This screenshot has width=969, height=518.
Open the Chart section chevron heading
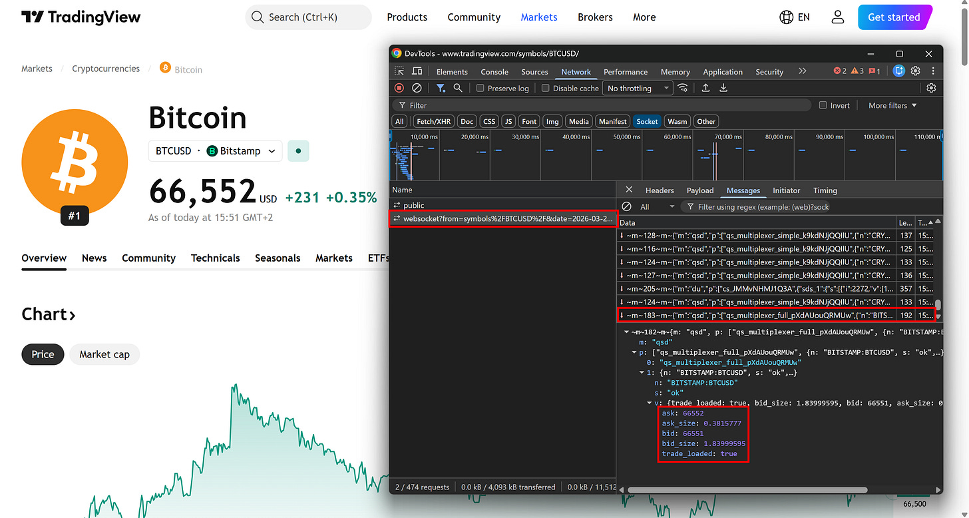point(48,314)
